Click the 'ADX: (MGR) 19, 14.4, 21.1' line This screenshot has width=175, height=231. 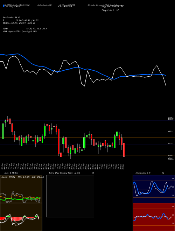pyautogui.click(x=25, y=29)
